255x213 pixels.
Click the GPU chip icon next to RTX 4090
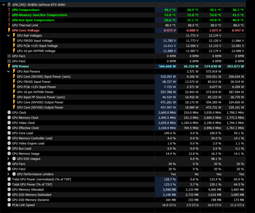tap(9, 5)
